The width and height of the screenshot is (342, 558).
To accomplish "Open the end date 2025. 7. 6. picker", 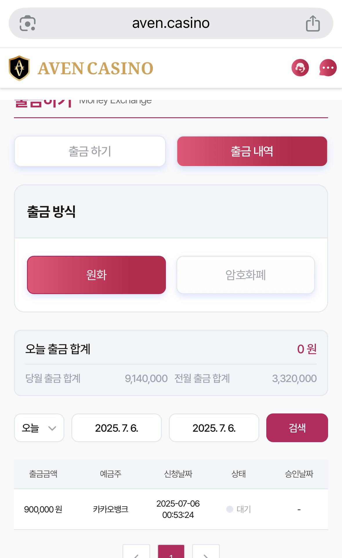I will [x=214, y=428].
